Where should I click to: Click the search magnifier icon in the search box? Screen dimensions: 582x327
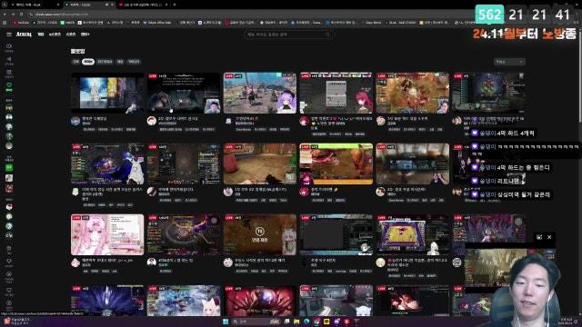point(327,35)
